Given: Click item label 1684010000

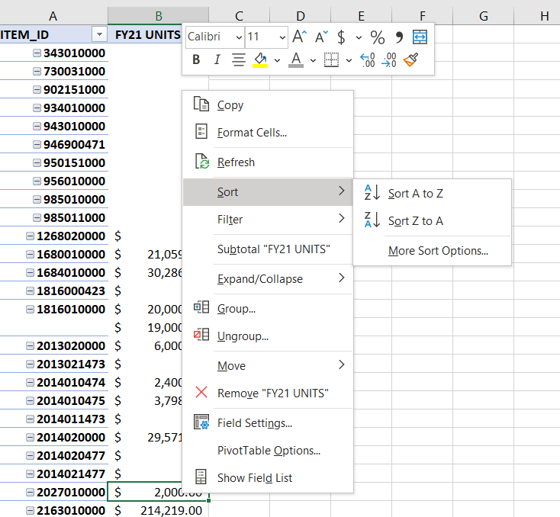Looking at the screenshot, I should click(x=71, y=273).
